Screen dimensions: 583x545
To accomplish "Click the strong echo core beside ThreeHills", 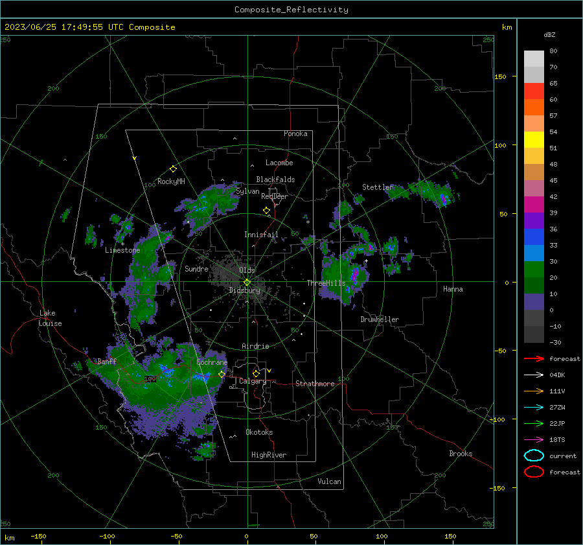I will point(355,274).
